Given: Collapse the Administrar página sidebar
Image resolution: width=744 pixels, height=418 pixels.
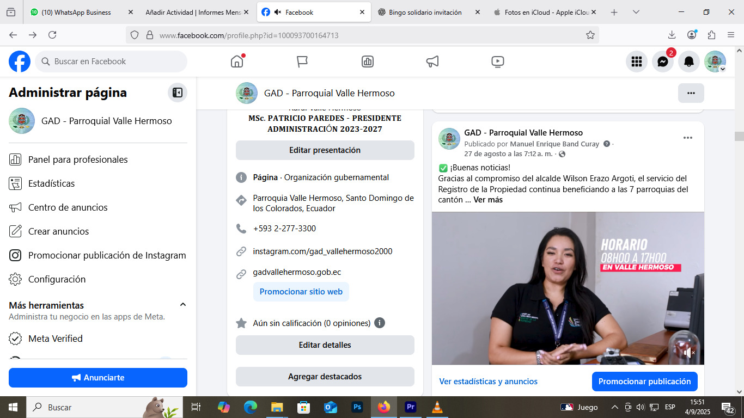Looking at the screenshot, I should click(178, 93).
